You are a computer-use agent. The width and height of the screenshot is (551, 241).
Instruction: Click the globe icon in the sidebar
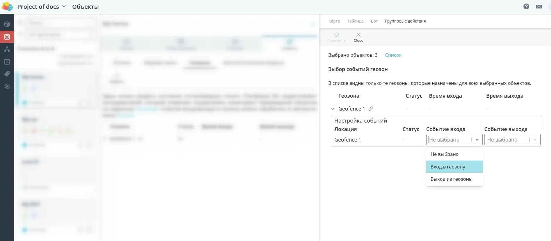tap(7, 87)
